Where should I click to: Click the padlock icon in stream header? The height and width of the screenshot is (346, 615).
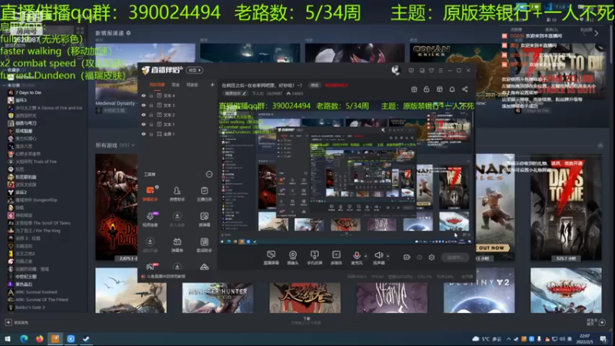(427, 89)
